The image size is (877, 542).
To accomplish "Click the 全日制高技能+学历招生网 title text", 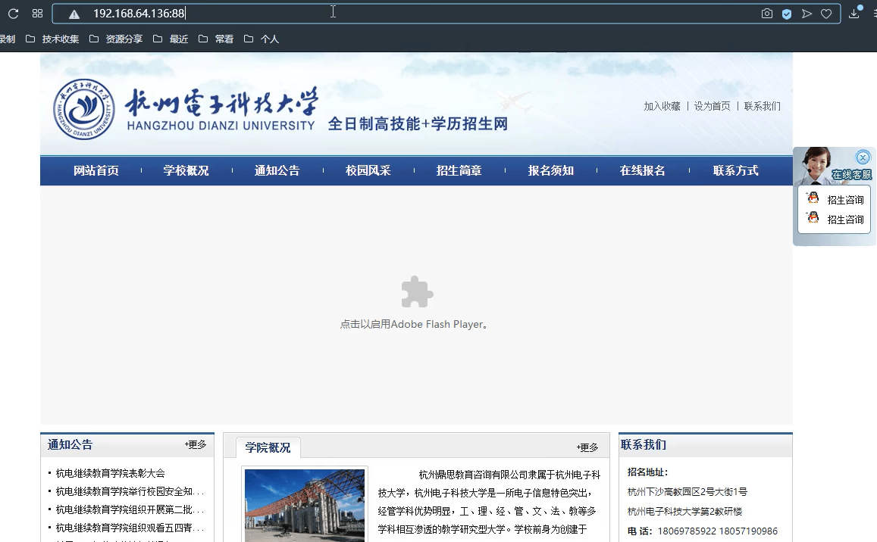I will point(418,123).
